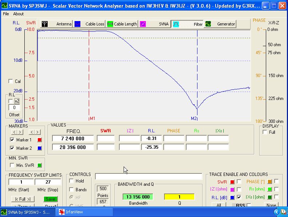Click the green Save button
This screenshot has width=288, height=217.
[x=51, y=199]
